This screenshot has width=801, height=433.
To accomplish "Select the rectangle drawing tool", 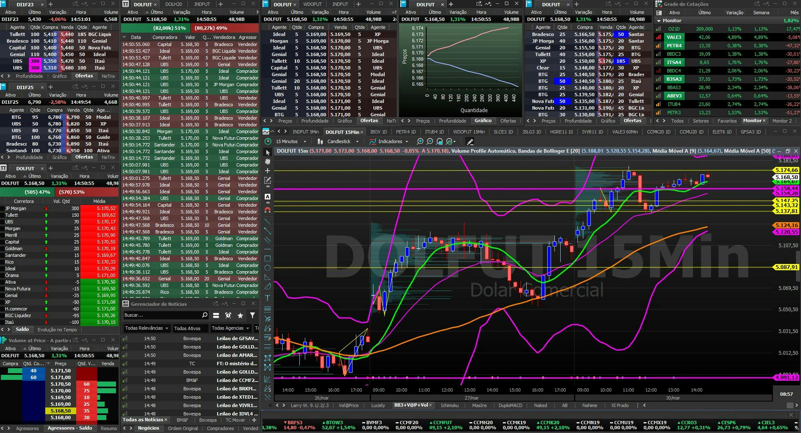I will 268,259.
